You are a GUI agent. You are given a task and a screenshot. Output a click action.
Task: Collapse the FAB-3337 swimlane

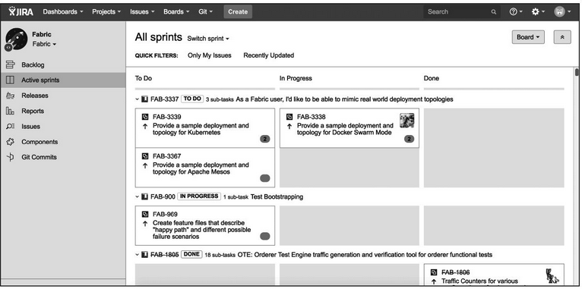pos(138,99)
